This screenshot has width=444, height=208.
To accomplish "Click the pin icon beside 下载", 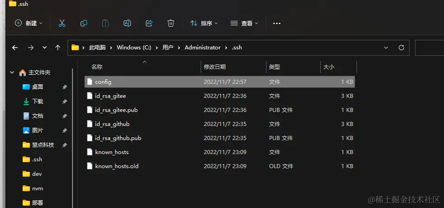I will 64,102.
